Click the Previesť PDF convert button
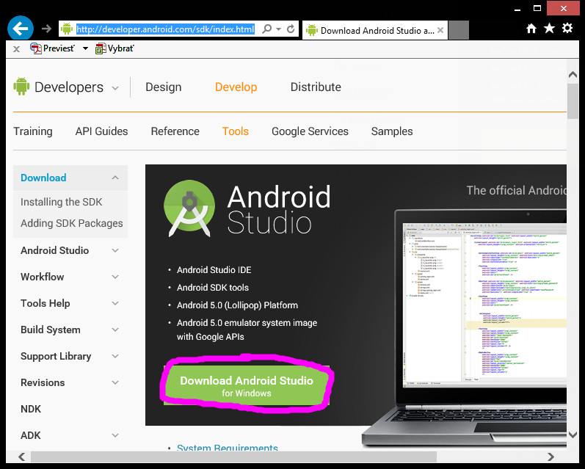 click(x=52, y=48)
